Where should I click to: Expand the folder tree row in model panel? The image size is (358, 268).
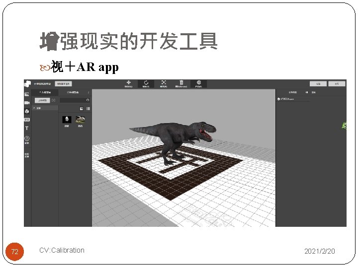pyautogui.click(x=45, y=108)
